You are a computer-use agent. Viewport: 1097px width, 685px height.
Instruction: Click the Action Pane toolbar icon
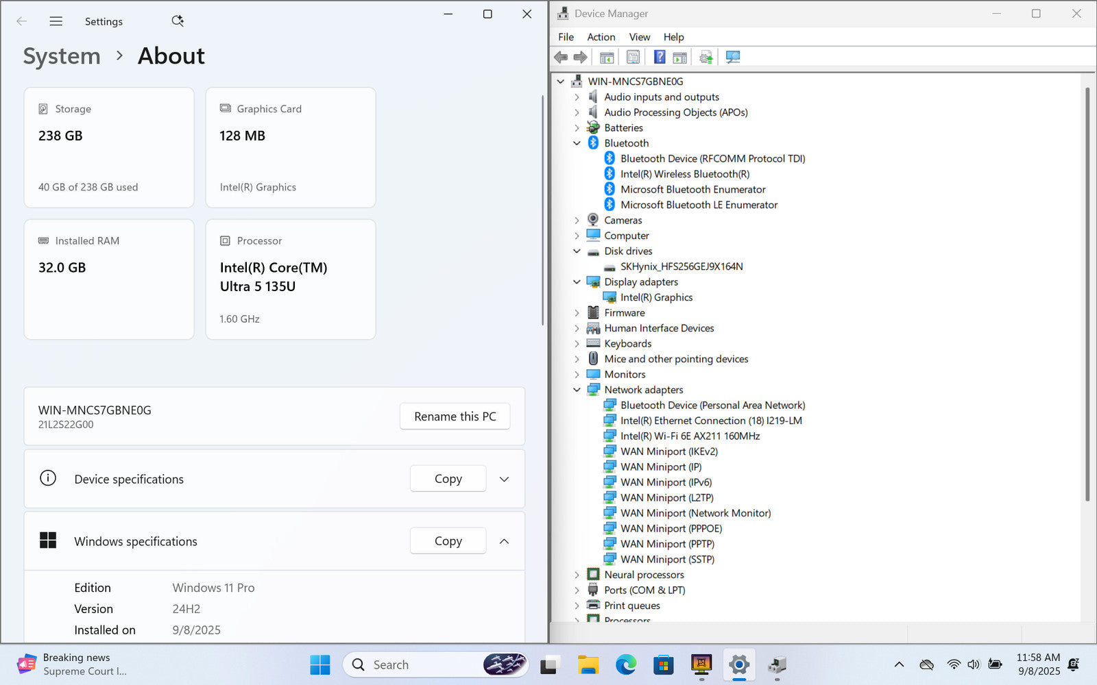click(679, 57)
